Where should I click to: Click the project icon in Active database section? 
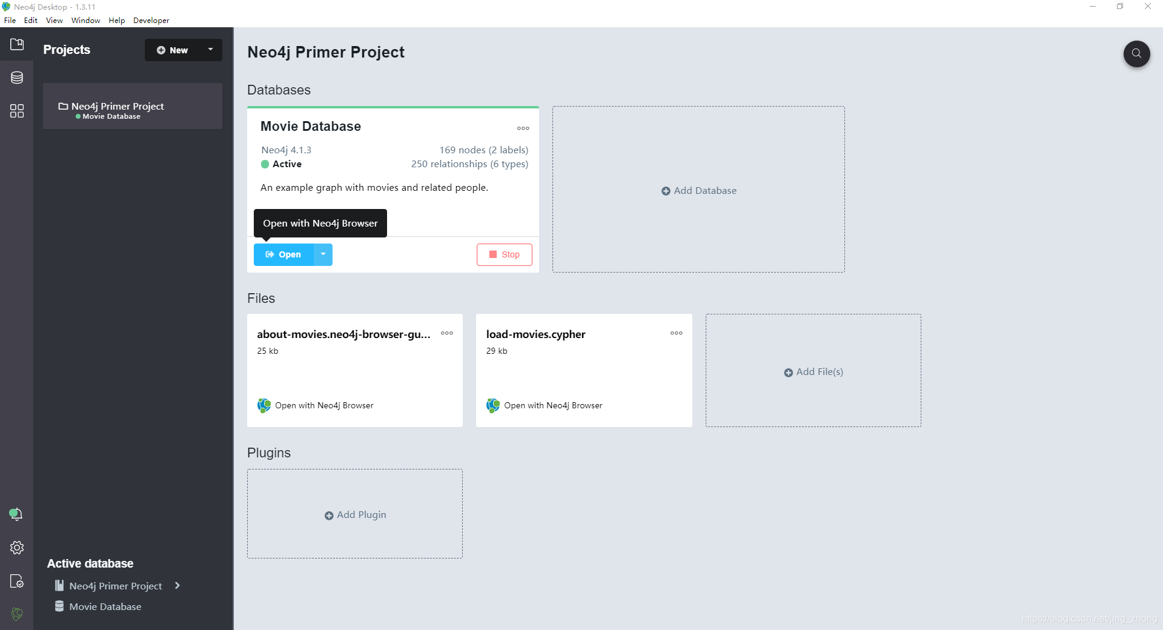point(59,585)
